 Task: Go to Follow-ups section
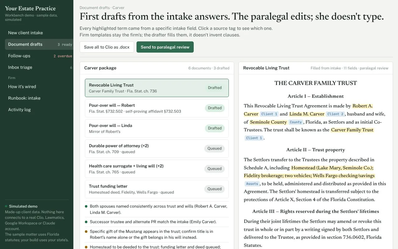39,56
